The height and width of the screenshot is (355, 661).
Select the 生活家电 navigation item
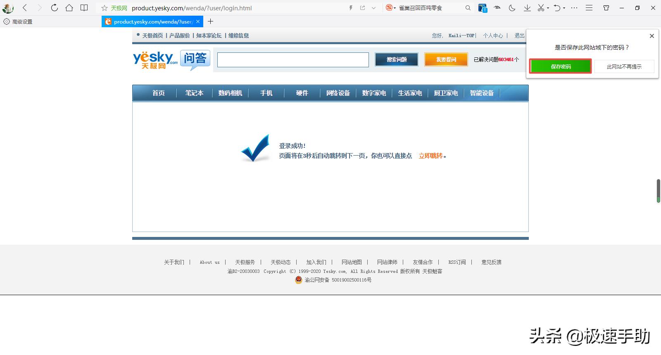[410, 93]
